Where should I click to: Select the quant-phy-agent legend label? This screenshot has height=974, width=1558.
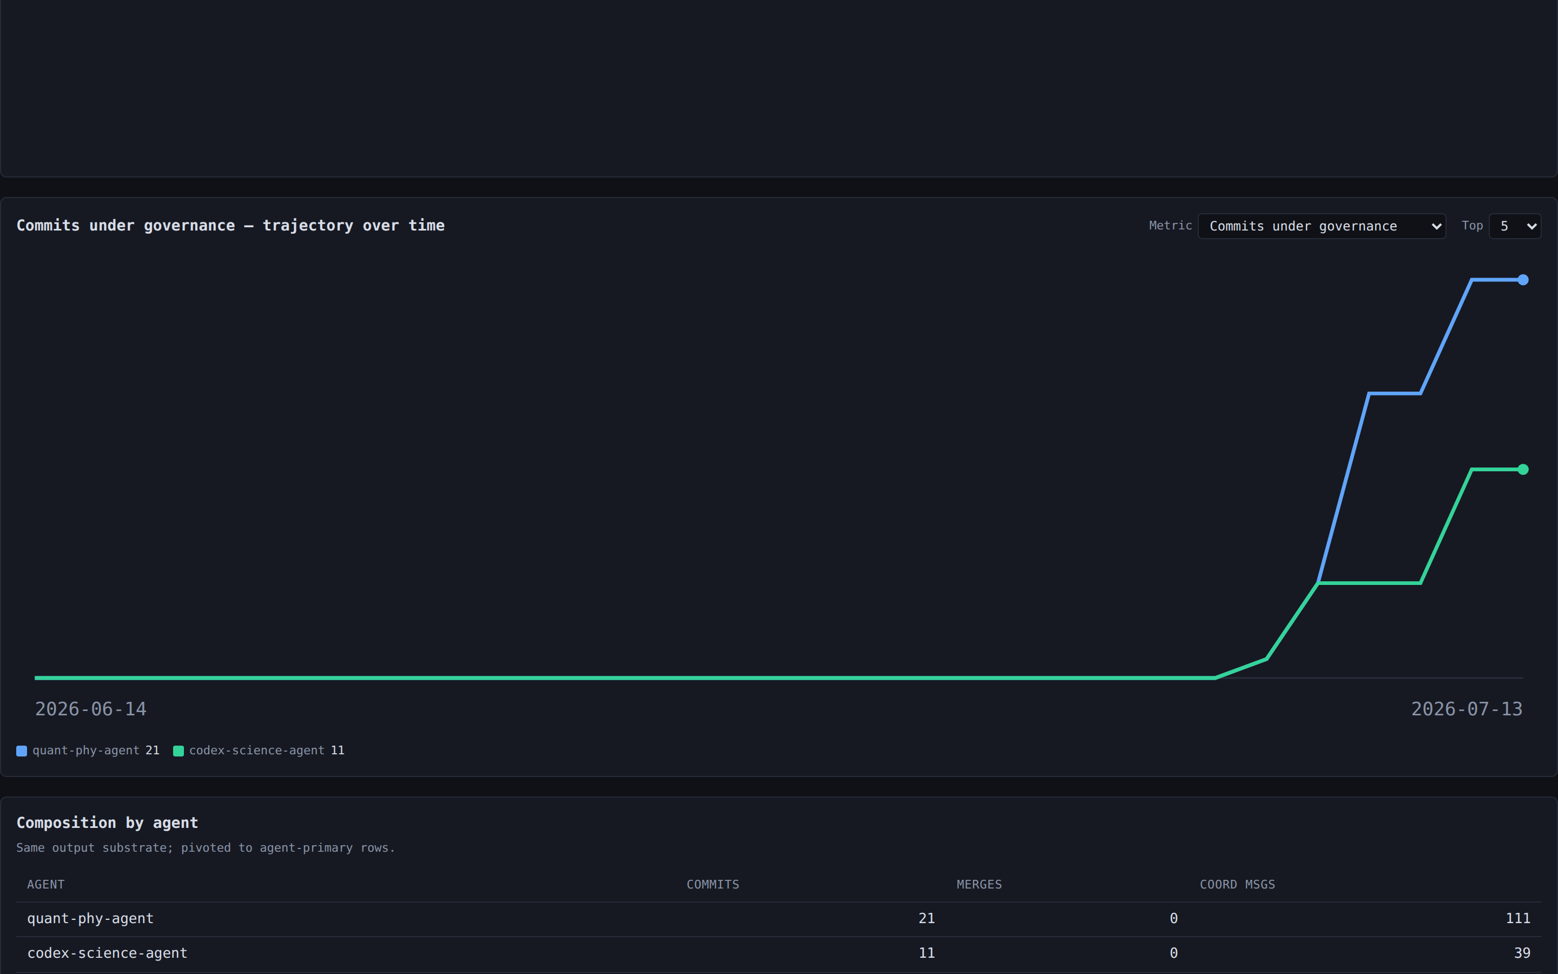point(85,751)
